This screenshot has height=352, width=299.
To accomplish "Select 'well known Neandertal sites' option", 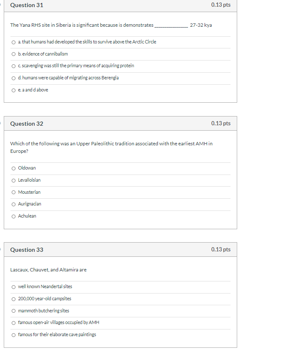I will pos(13,286).
